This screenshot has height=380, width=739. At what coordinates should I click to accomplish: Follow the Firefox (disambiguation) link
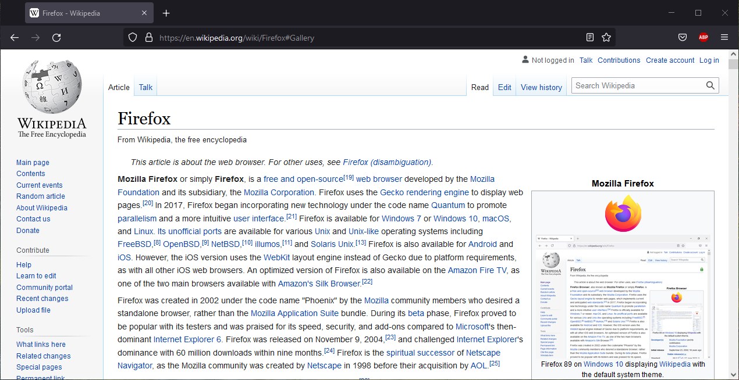[387, 162]
